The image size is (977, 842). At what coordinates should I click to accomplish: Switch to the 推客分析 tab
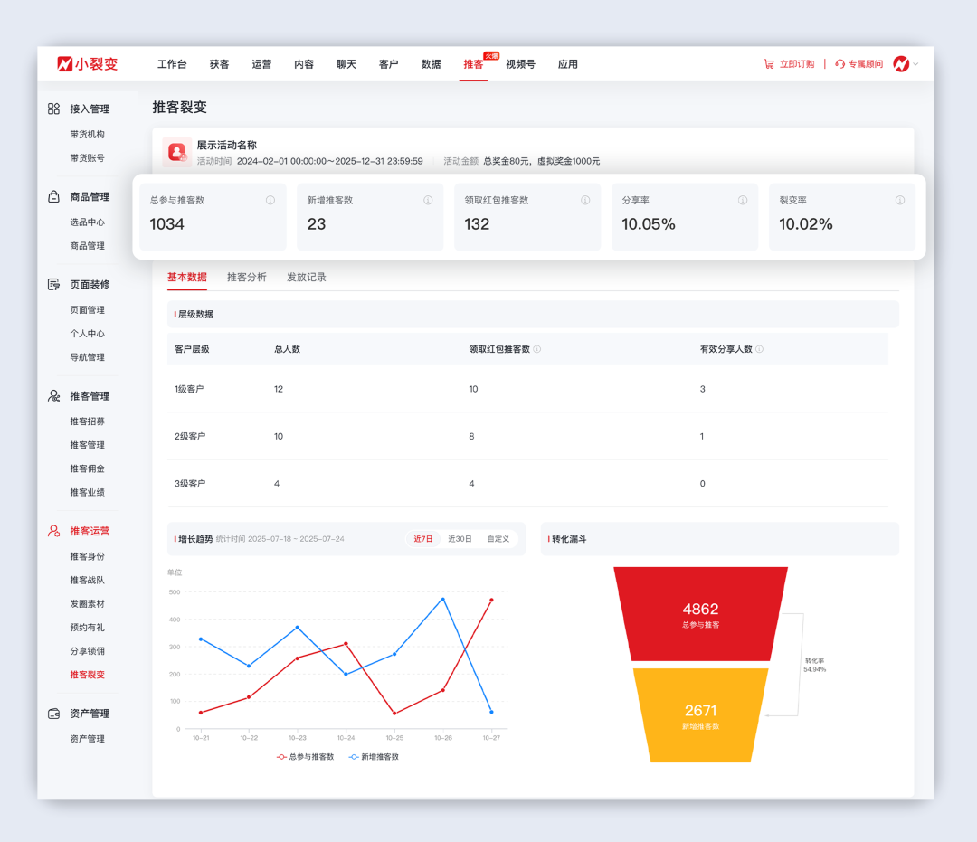[x=246, y=278]
